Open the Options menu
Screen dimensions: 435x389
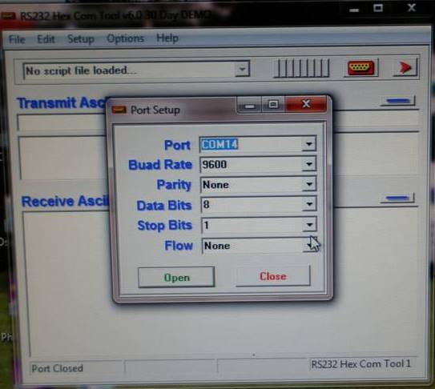pyautogui.click(x=126, y=38)
